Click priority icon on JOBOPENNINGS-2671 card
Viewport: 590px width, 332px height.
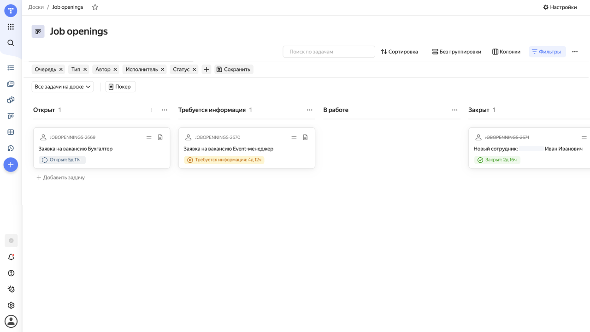[x=584, y=137]
